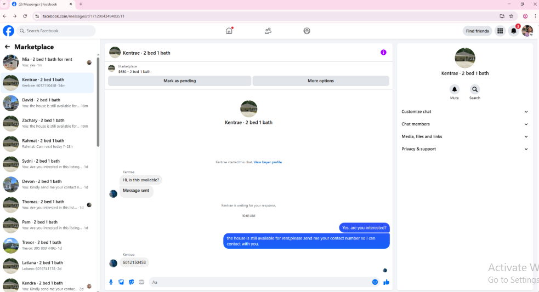Click the 'Yes, are you interested?' message bubble
This screenshot has height=292, width=539.
pos(364,228)
